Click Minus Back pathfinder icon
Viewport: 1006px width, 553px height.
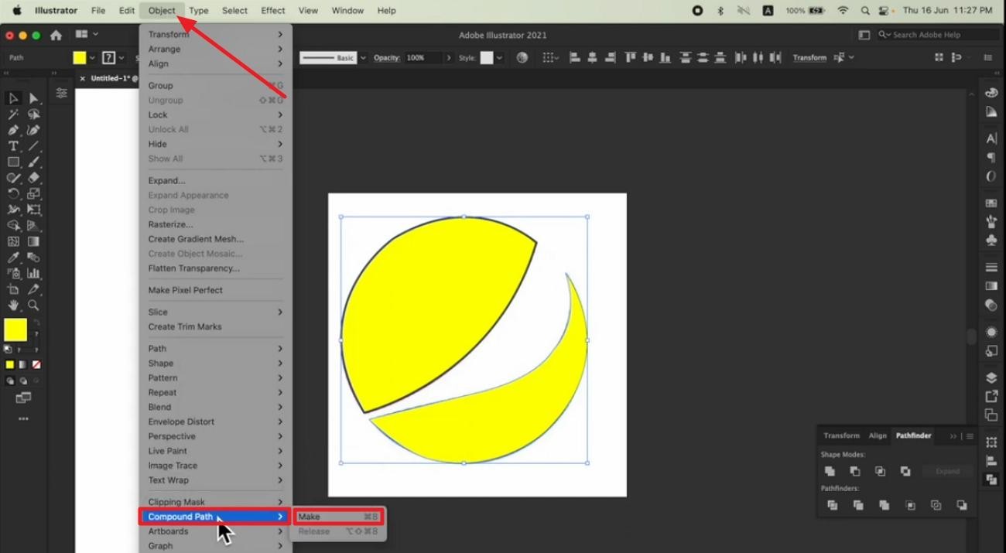point(962,505)
